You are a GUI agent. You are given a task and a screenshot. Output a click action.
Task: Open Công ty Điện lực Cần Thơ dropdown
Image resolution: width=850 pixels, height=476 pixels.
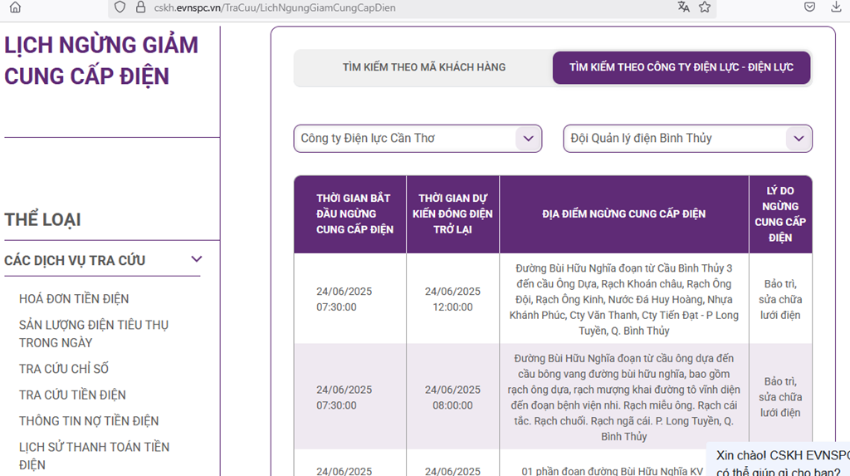(x=418, y=139)
